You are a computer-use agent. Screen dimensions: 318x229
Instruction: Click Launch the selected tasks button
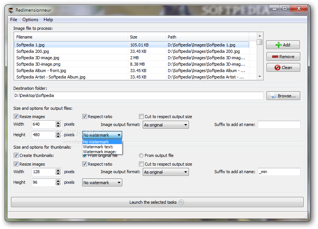157,202
